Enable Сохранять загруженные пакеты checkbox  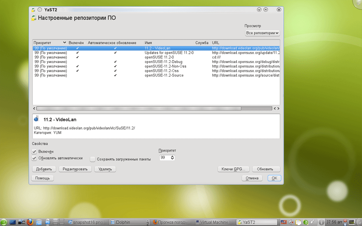pyautogui.click(x=93, y=159)
